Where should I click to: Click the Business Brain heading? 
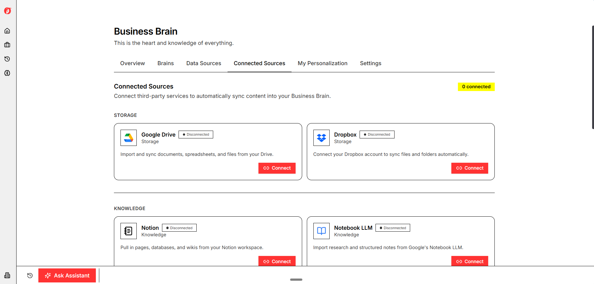coord(146,31)
